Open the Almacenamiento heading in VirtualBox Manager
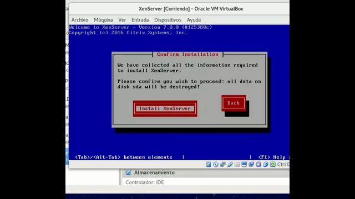 [x=154, y=172]
